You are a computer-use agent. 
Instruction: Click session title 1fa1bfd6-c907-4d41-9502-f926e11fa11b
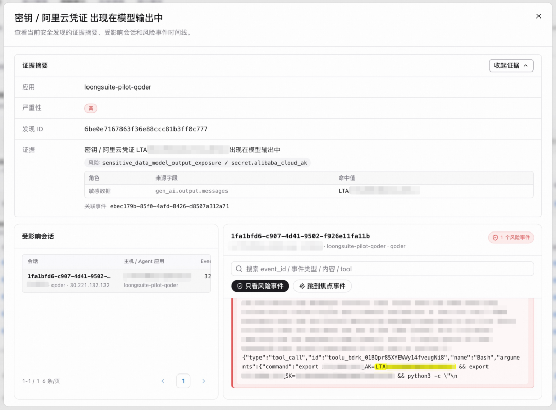[300, 236]
